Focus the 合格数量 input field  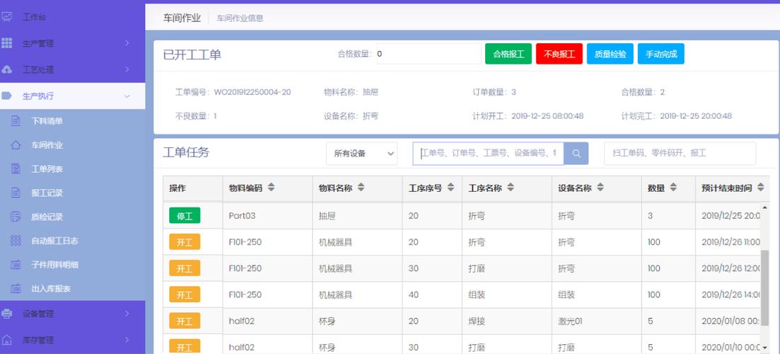tap(429, 54)
